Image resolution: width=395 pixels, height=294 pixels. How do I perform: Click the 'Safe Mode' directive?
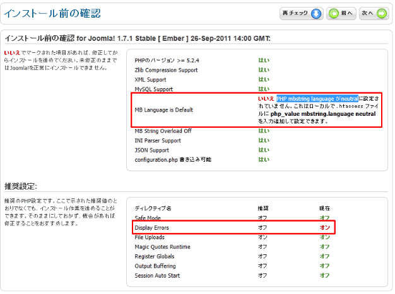click(148, 218)
